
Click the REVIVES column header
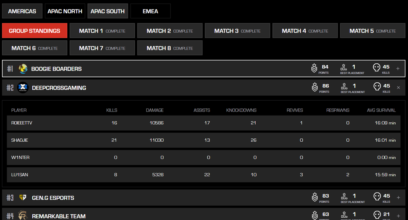point(295,110)
